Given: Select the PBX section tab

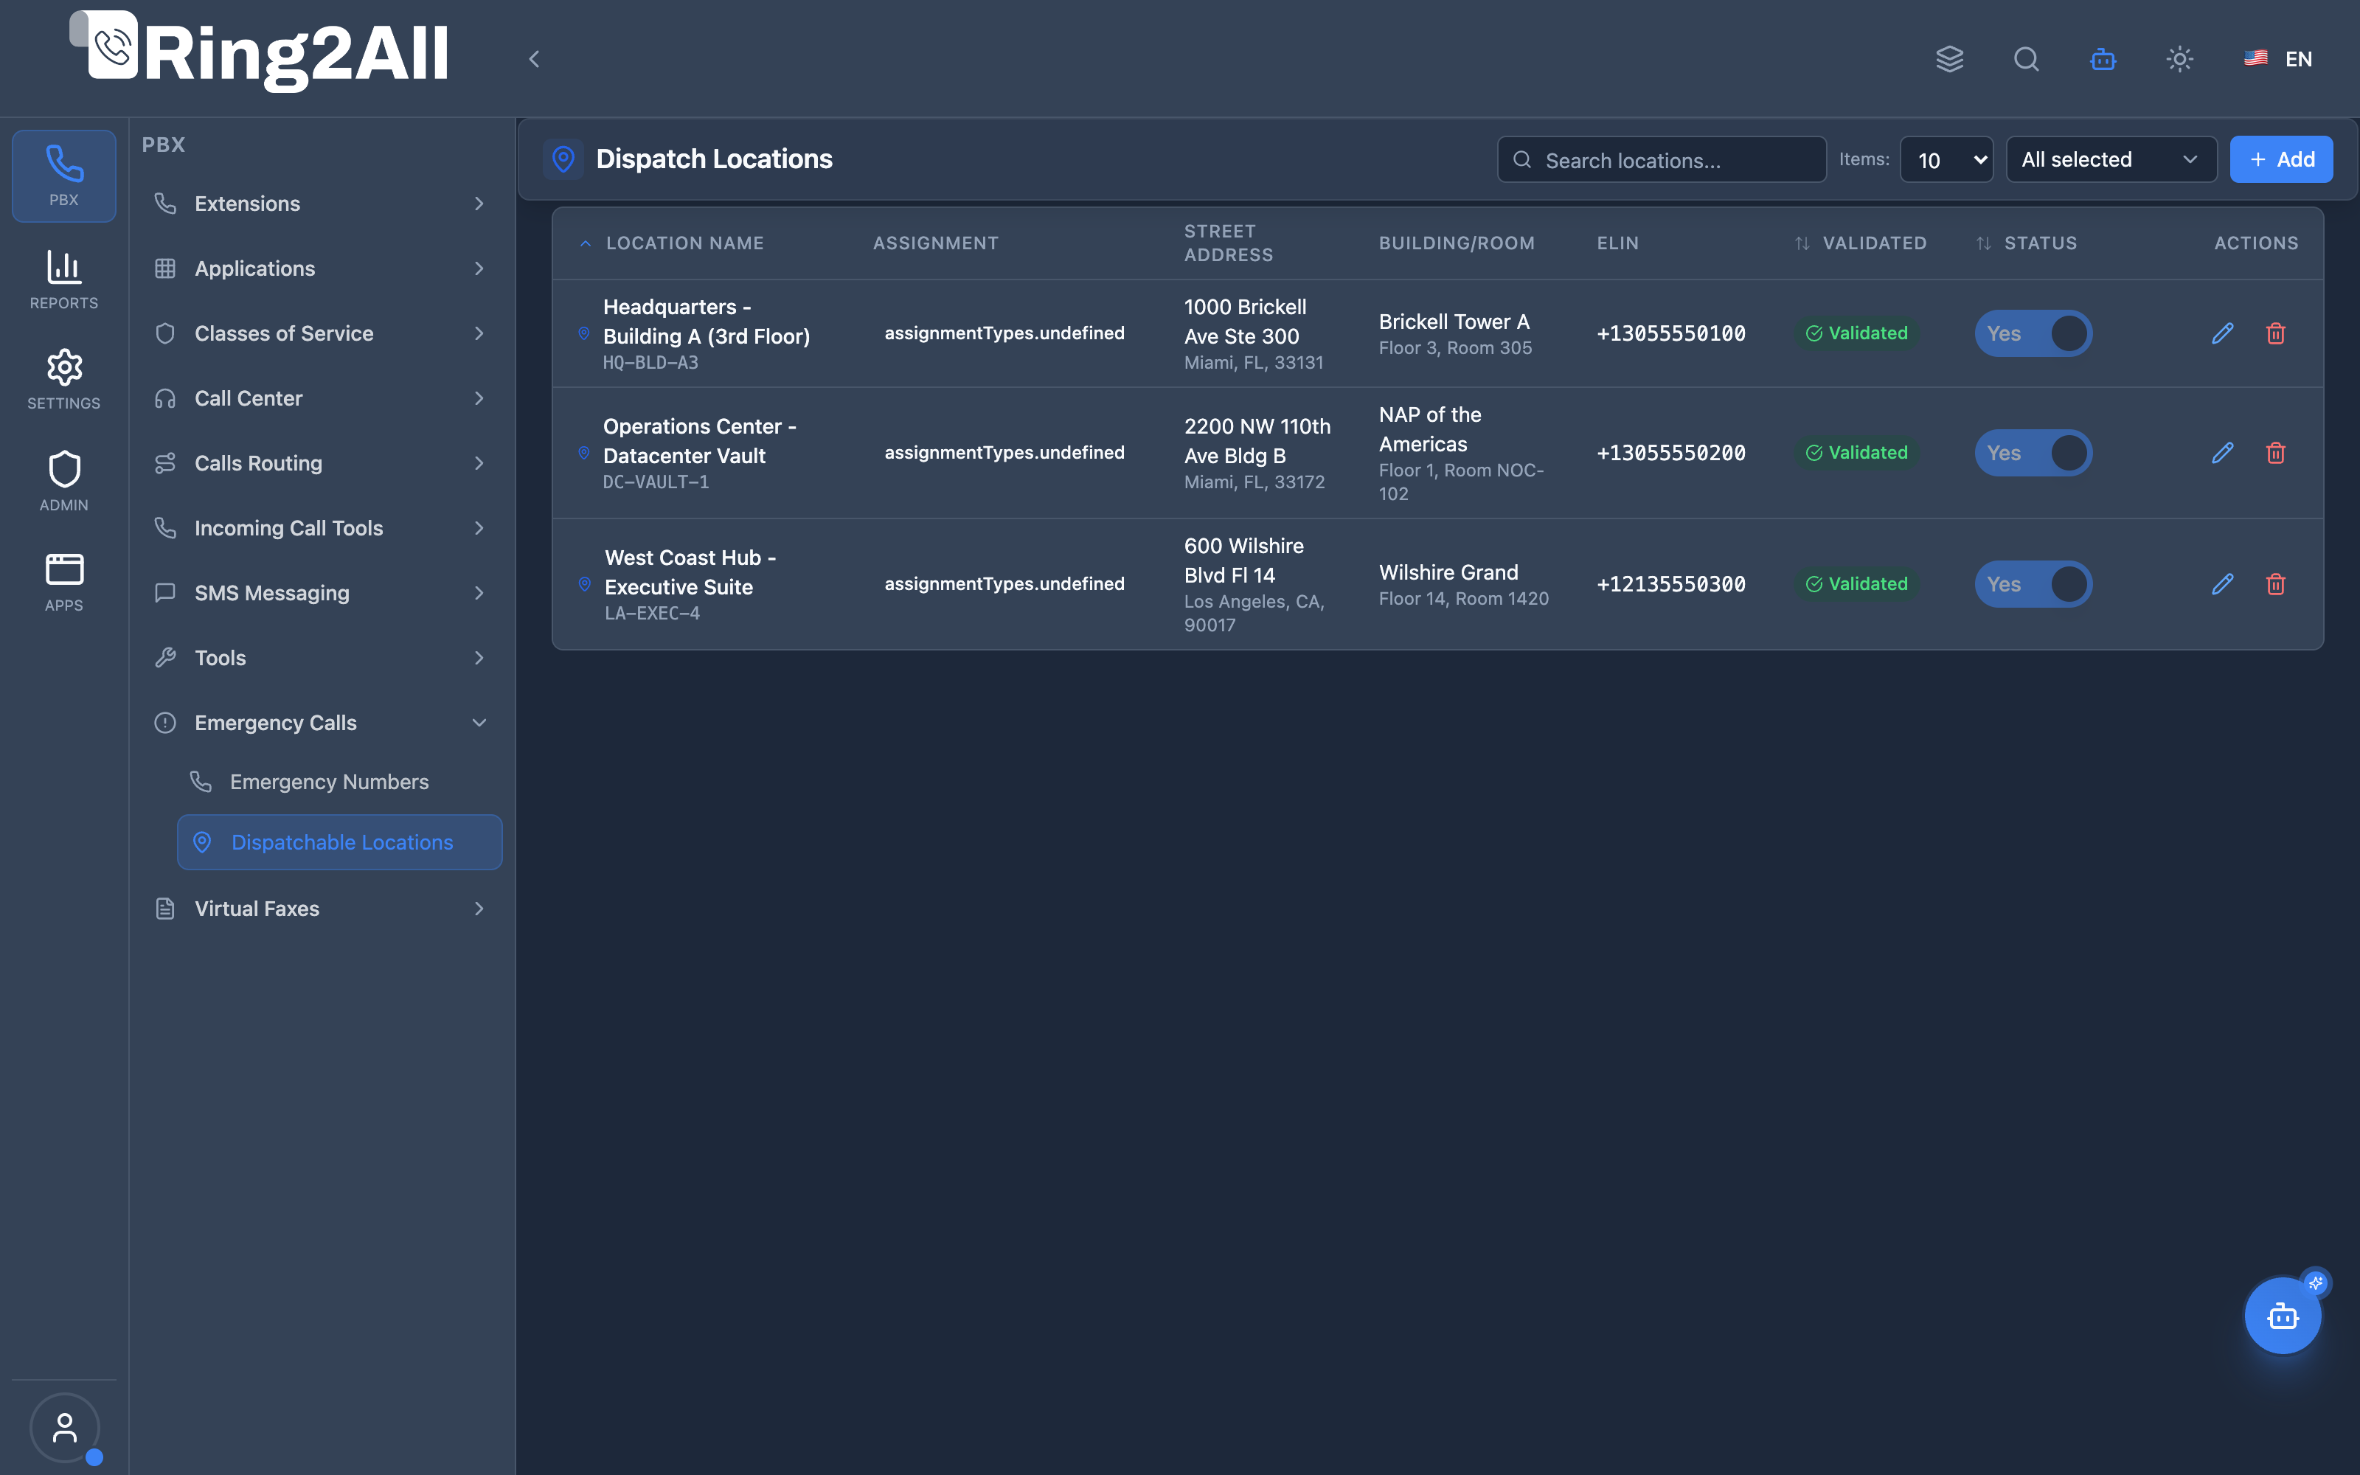Looking at the screenshot, I should (63, 176).
